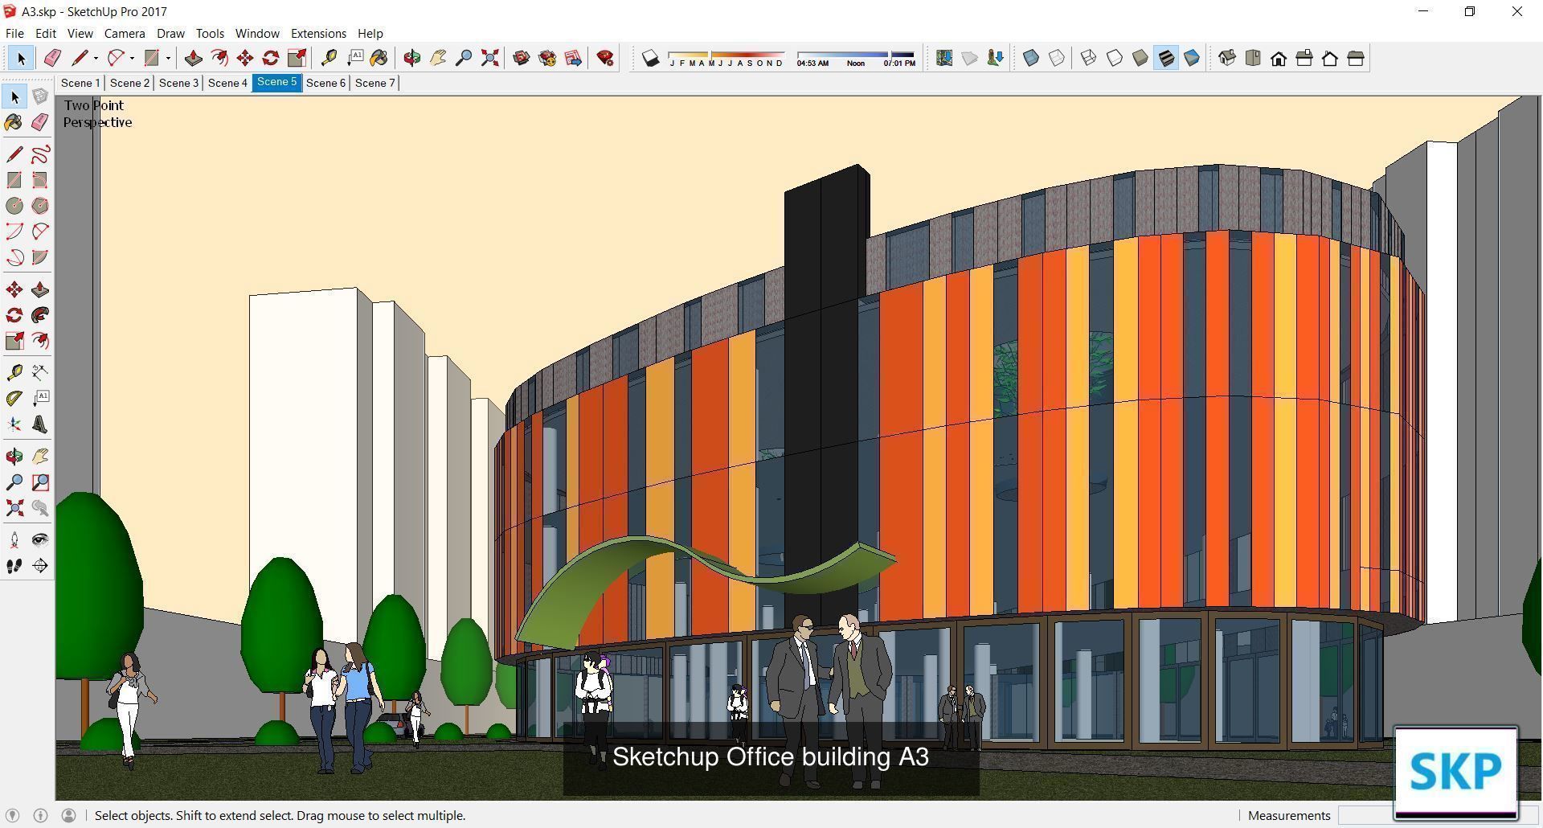Switch to the Scene 7 tab
The image size is (1543, 828).
click(374, 83)
